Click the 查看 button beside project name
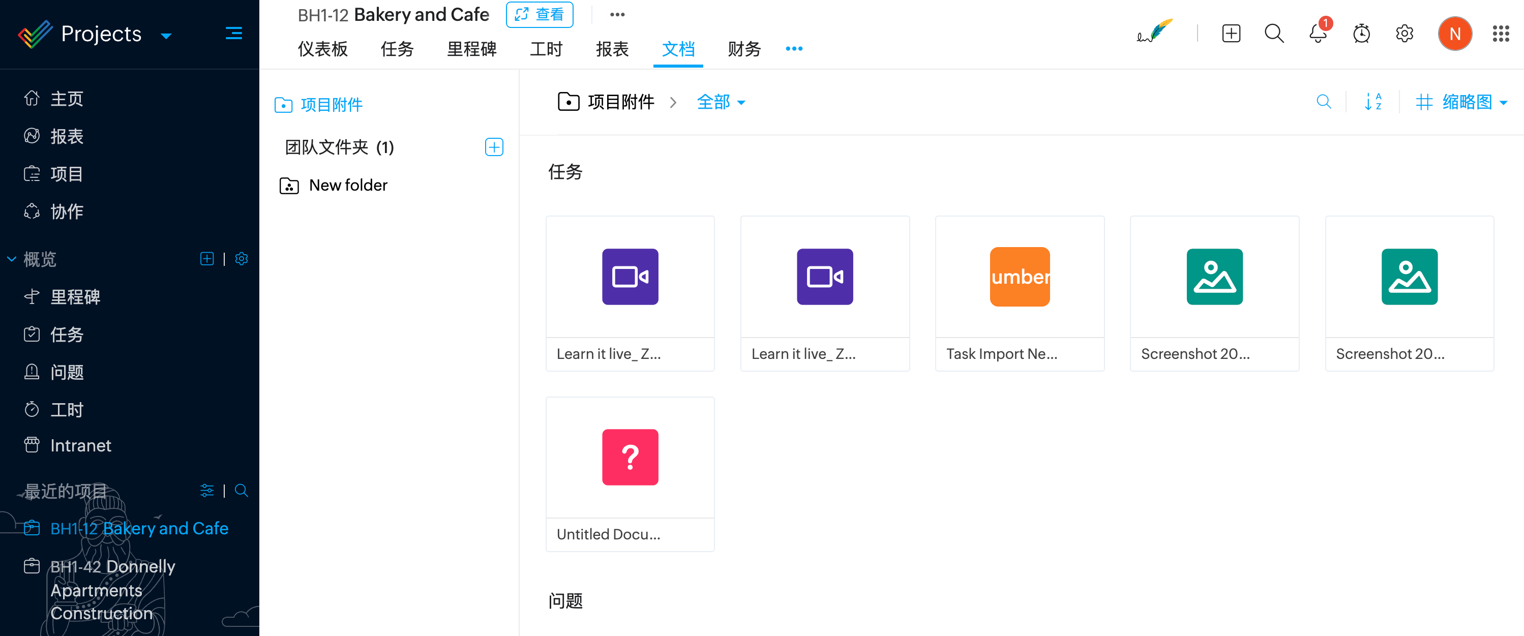The width and height of the screenshot is (1524, 636). (x=539, y=15)
